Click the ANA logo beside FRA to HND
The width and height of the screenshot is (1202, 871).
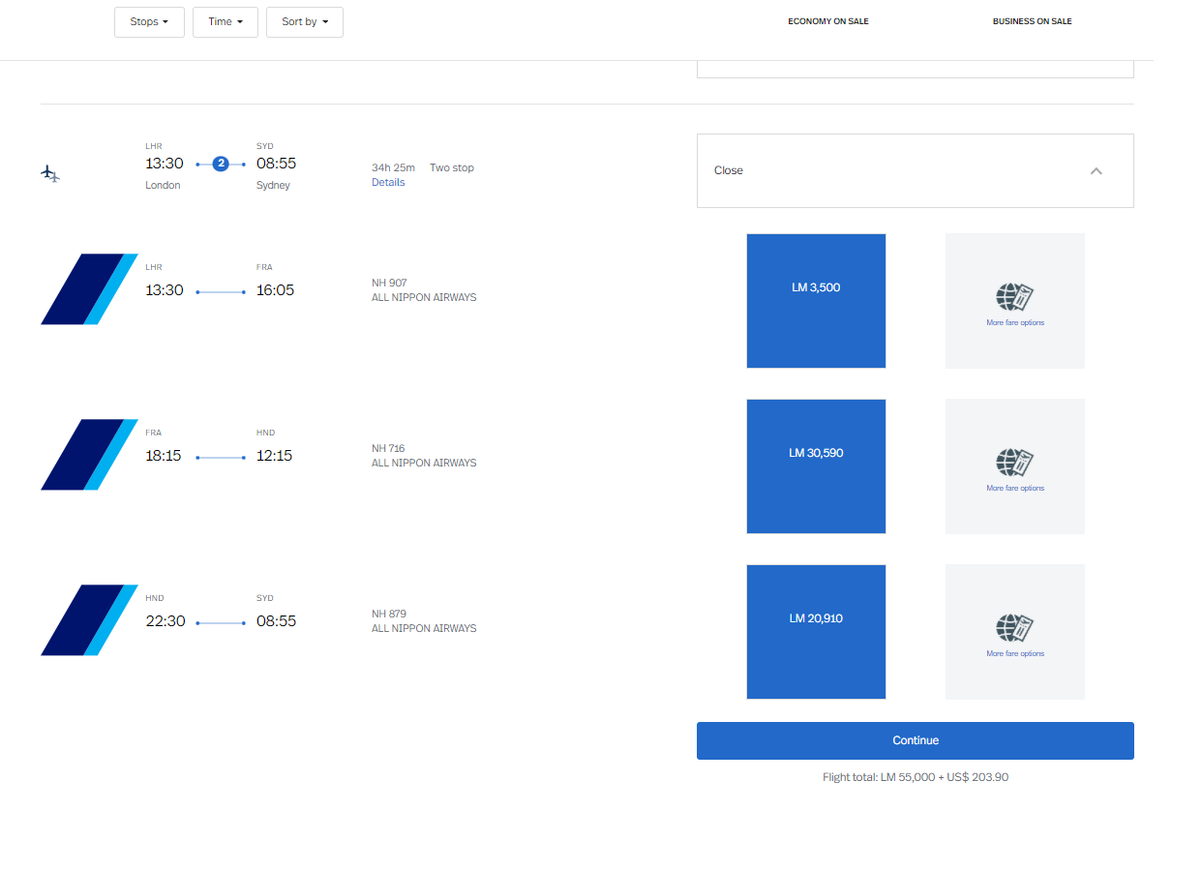click(x=89, y=454)
